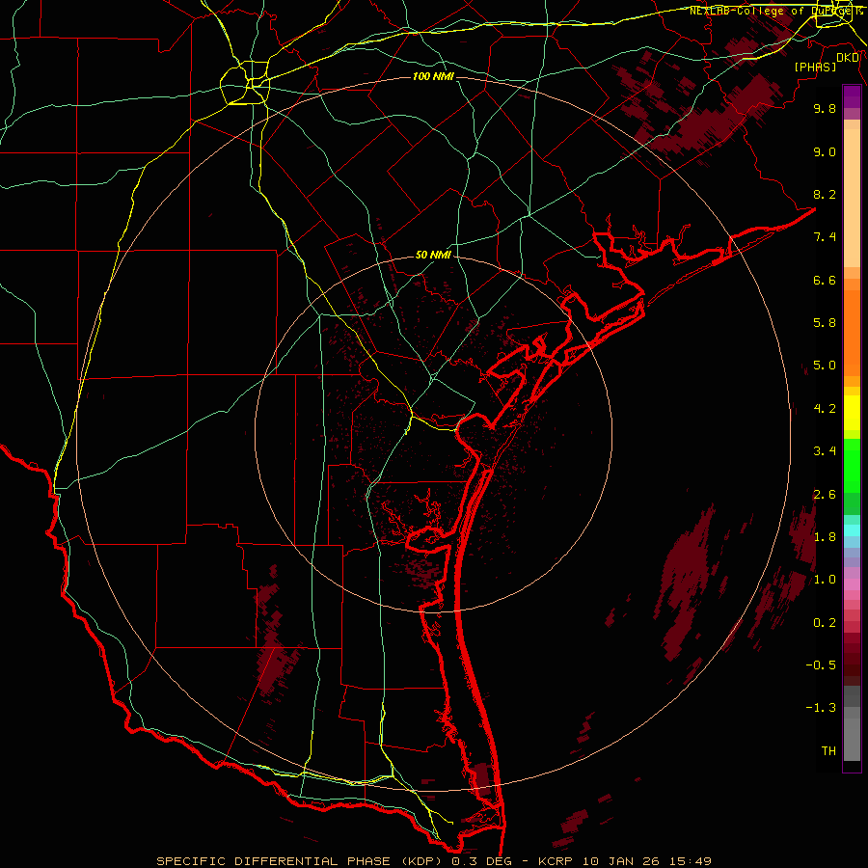Click the 2.6 legend value
The width and height of the screenshot is (868, 868).
click(825, 495)
